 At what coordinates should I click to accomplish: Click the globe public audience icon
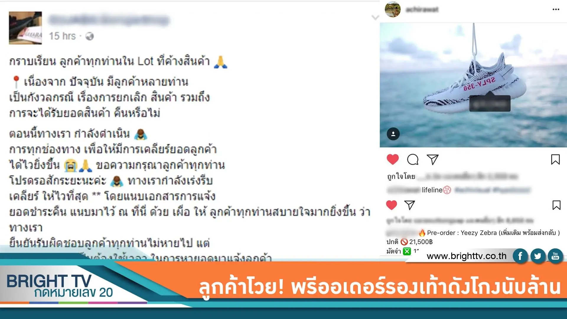89,36
